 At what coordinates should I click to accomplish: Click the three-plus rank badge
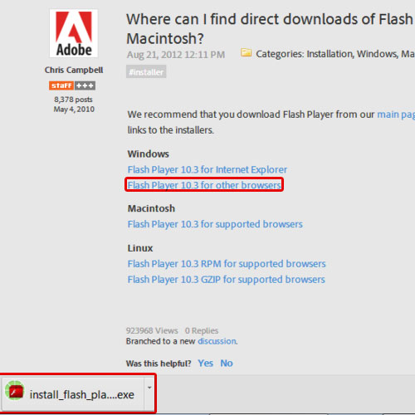tap(85, 85)
